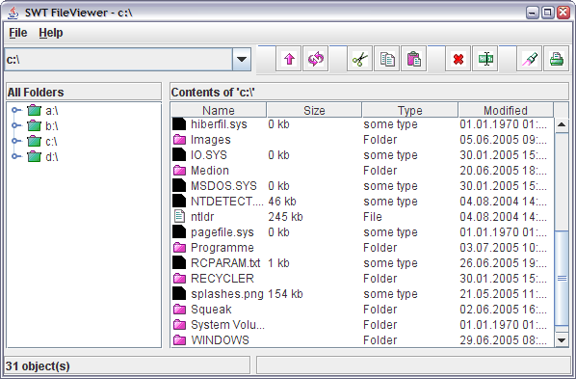Click the scrollbar down arrow

click(562, 340)
